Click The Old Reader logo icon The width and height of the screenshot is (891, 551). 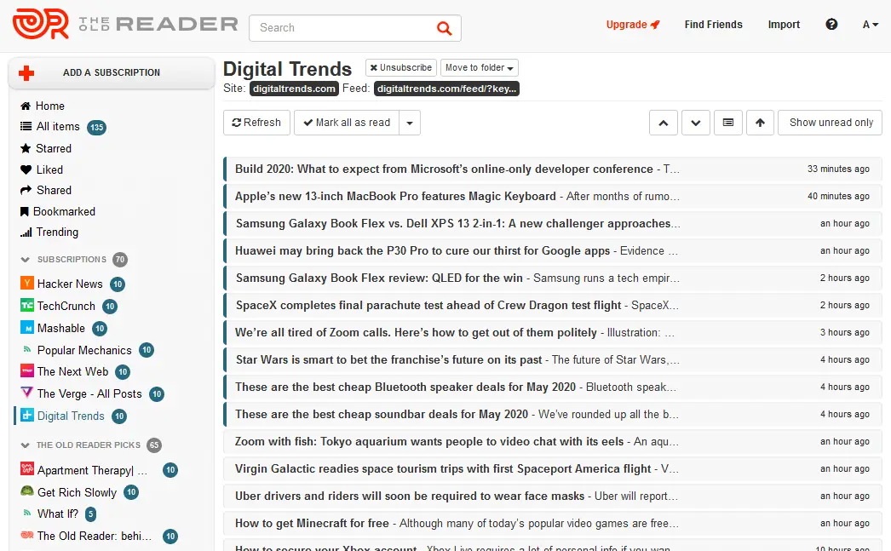pos(41,25)
